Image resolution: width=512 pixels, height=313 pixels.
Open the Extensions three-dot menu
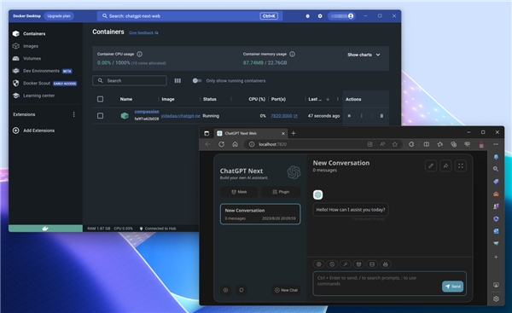click(x=73, y=114)
